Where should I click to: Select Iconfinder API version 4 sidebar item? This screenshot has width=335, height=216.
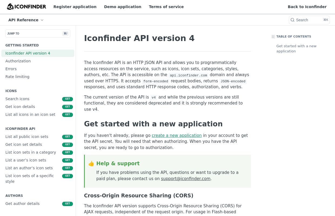pyautogui.click(x=38, y=53)
